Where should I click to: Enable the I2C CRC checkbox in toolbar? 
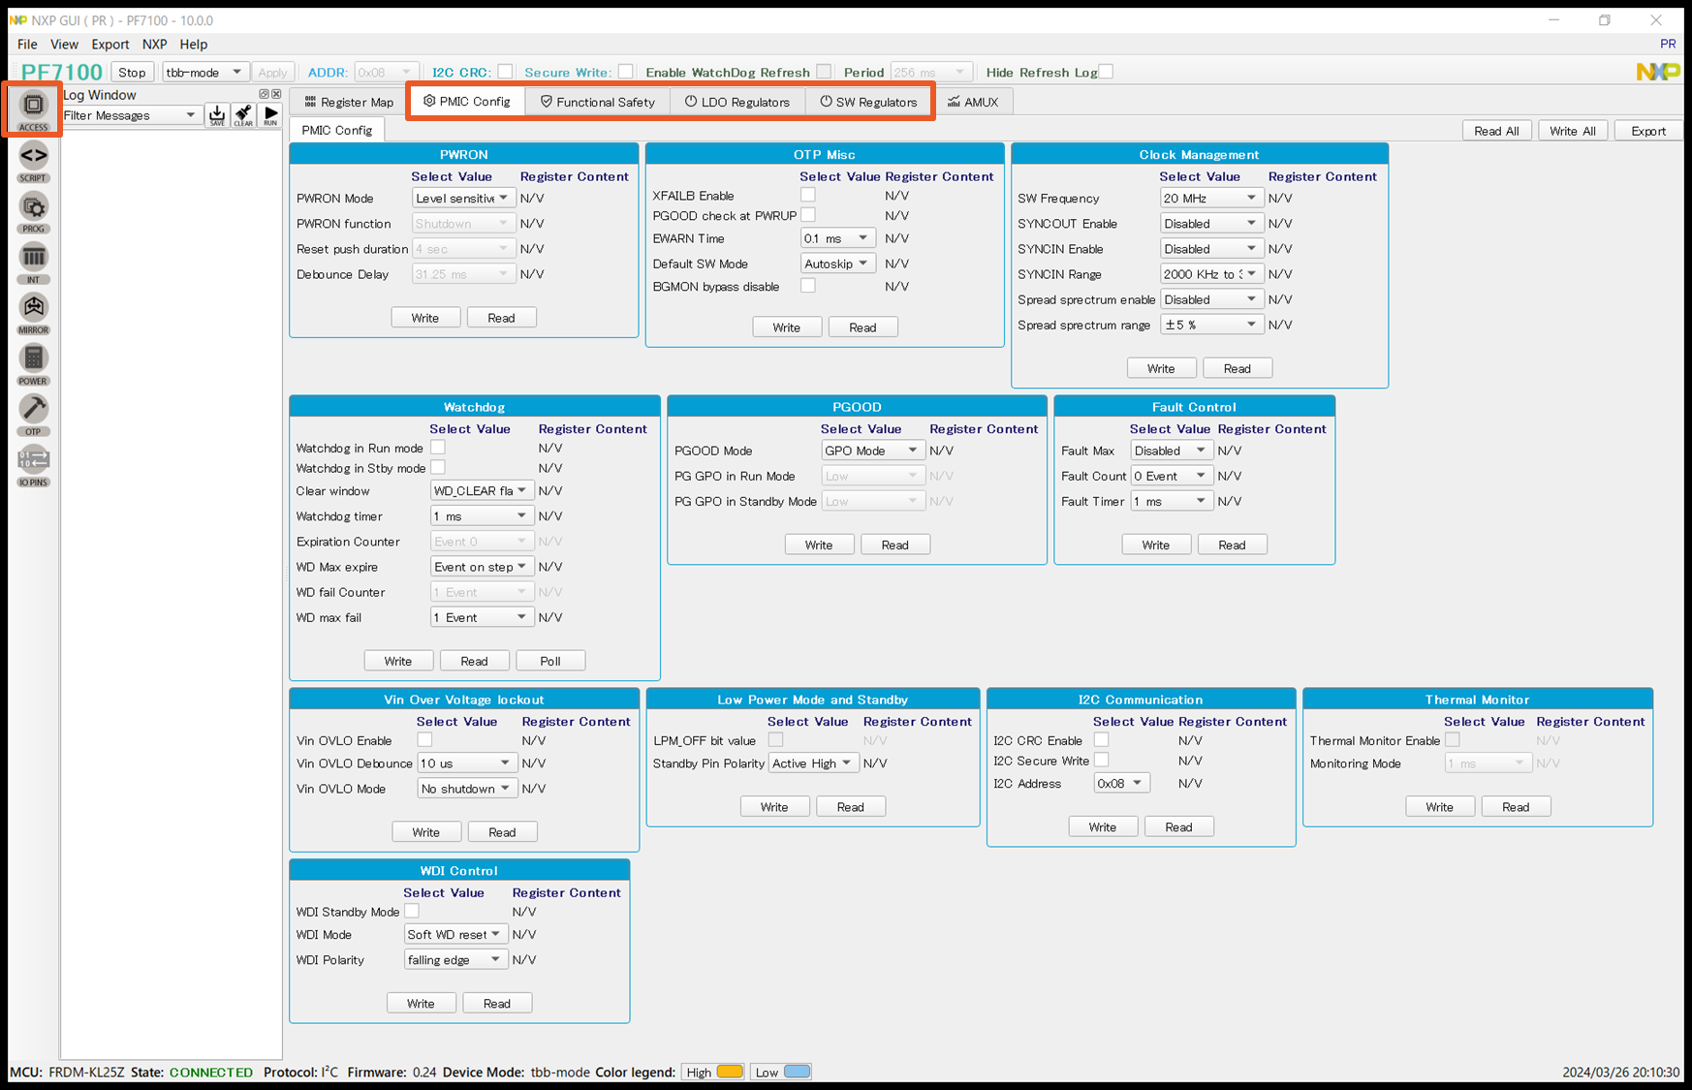505,72
